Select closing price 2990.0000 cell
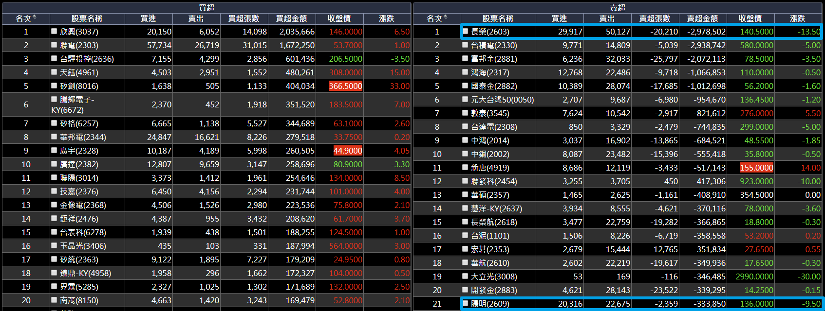 pos(750,276)
